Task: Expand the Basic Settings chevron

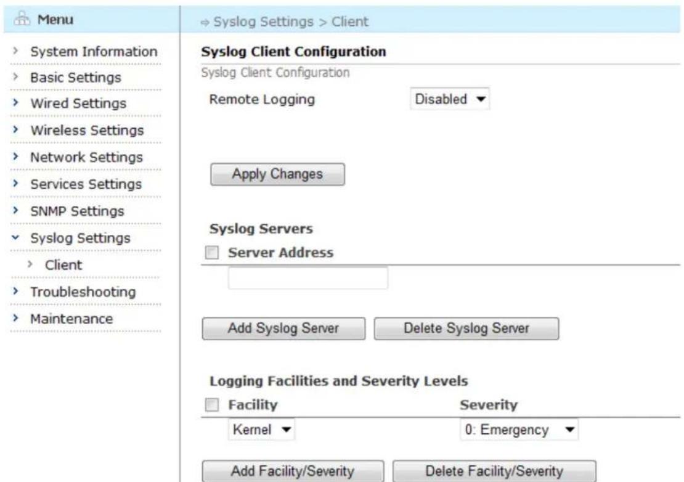Action: pos(15,77)
